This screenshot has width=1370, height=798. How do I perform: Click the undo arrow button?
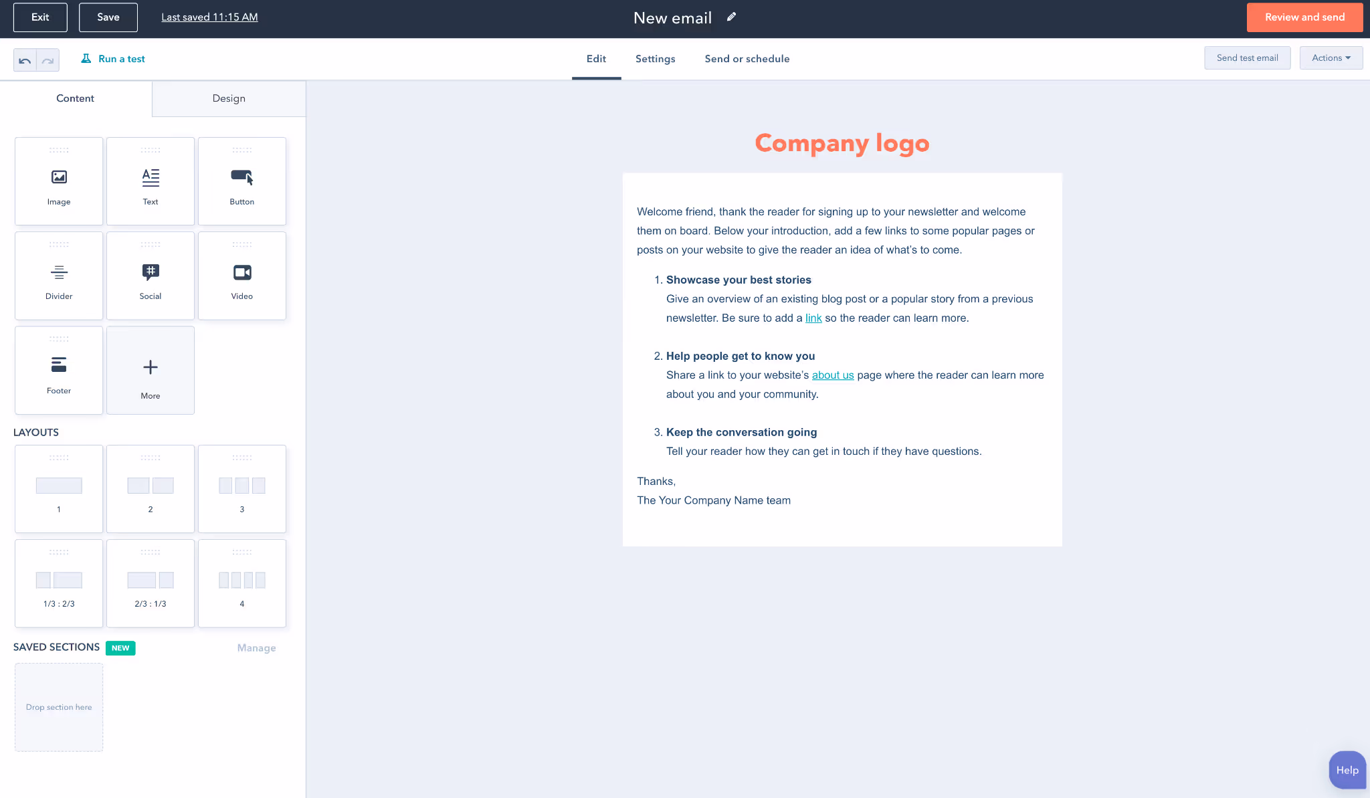(x=25, y=60)
